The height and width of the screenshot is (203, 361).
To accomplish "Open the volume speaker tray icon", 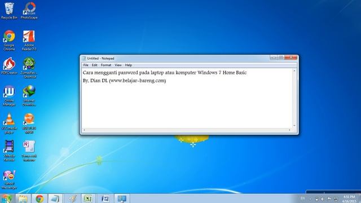I will (x=323, y=199).
